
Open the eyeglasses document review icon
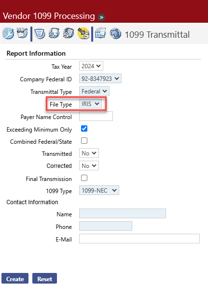click(x=22, y=33)
